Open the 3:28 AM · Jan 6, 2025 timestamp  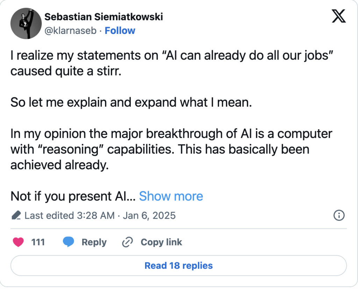147,215
